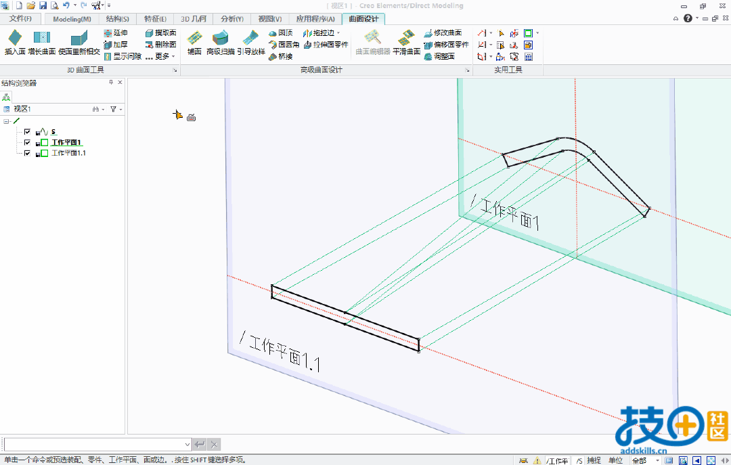Click the Save icon in quick access toolbar
731x465 pixels.
(x=43, y=5)
